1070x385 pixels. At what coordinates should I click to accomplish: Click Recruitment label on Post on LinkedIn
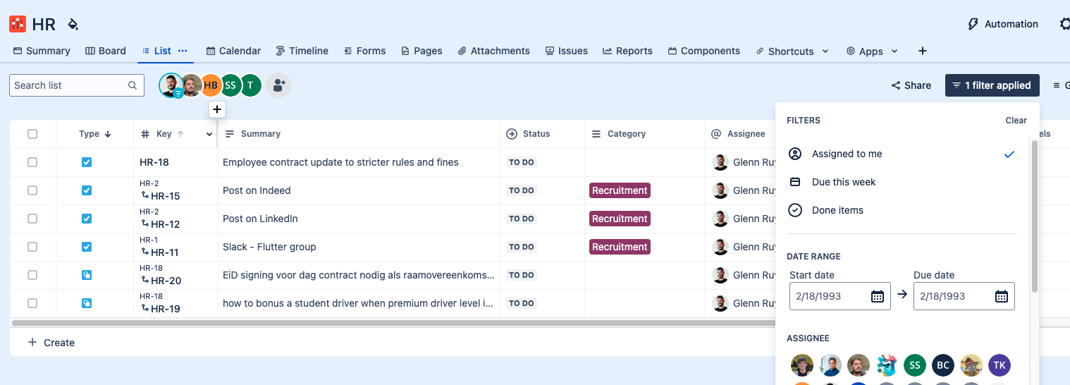pos(620,219)
